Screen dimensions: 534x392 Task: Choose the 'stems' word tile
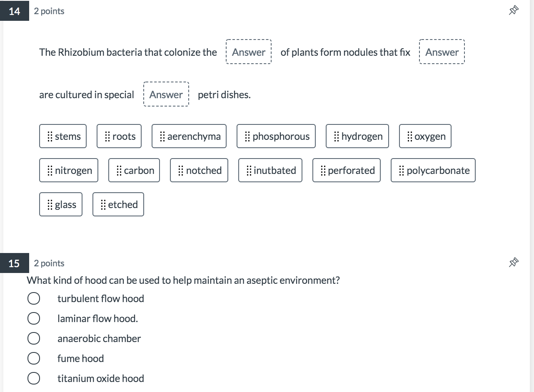pyautogui.click(x=63, y=136)
